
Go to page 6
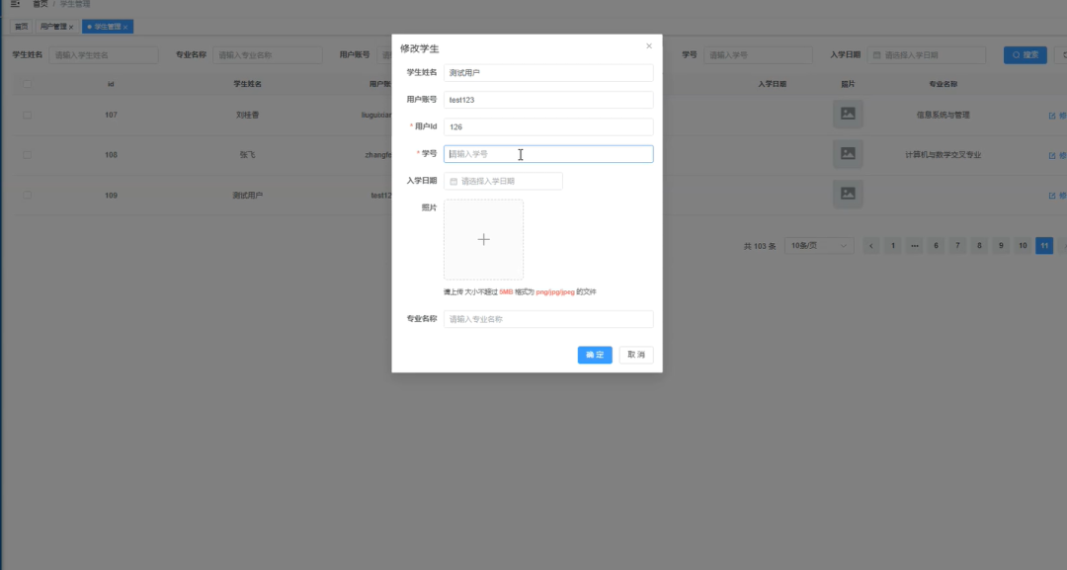(x=936, y=246)
